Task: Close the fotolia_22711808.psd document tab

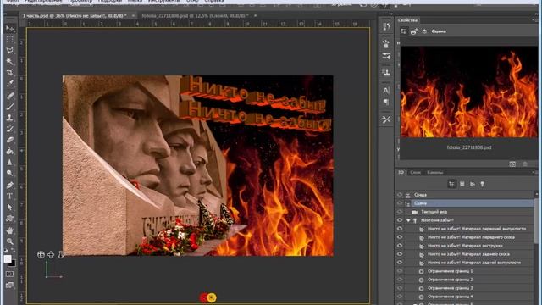Action: pyautogui.click(x=255, y=15)
